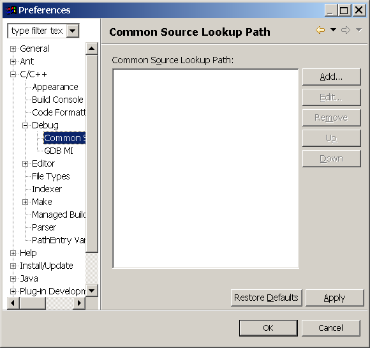
Task: Click the tree scrollbar down arrow
Action: pyautogui.click(x=92, y=291)
